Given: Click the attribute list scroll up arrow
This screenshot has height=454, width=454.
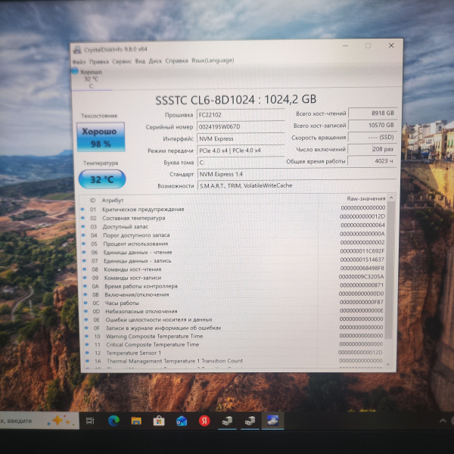Looking at the screenshot, I should click(x=391, y=197).
